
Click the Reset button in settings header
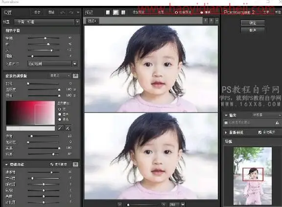tap(51, 12)
